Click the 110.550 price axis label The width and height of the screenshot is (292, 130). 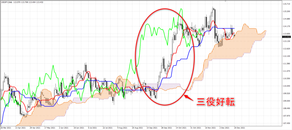point(286,79)
